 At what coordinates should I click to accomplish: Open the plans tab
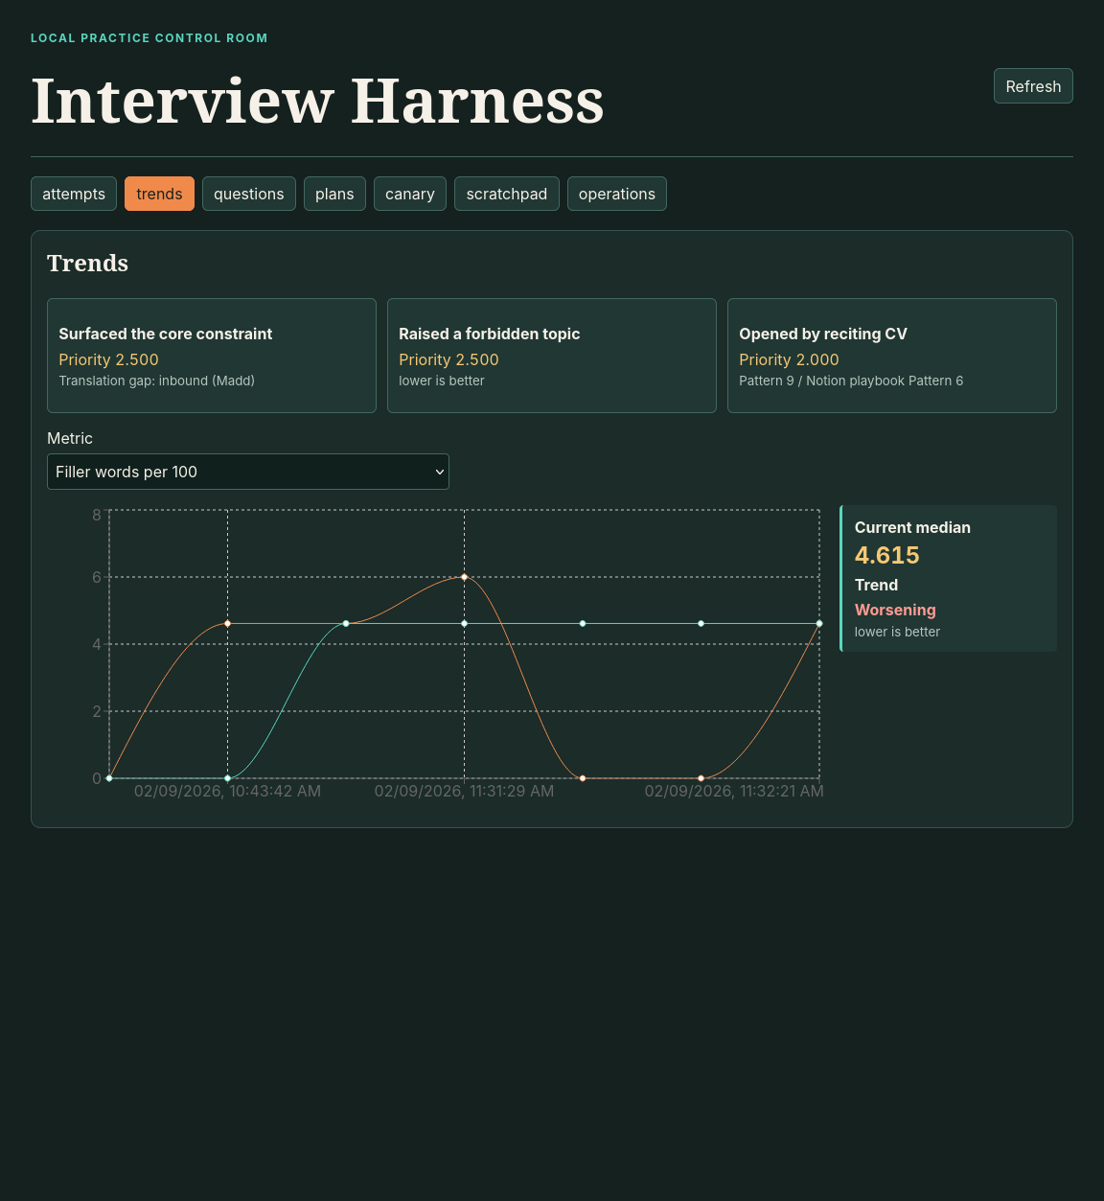(x=334, y=194)
